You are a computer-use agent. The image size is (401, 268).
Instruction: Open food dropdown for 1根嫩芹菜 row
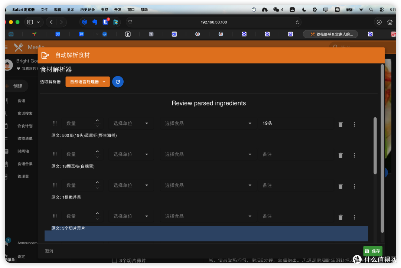(208, 185)
